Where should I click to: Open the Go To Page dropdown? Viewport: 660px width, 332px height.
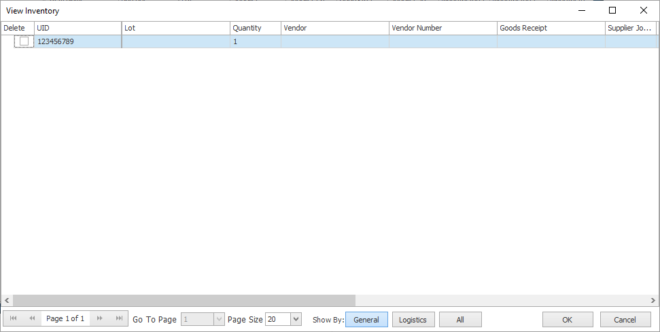218,320
